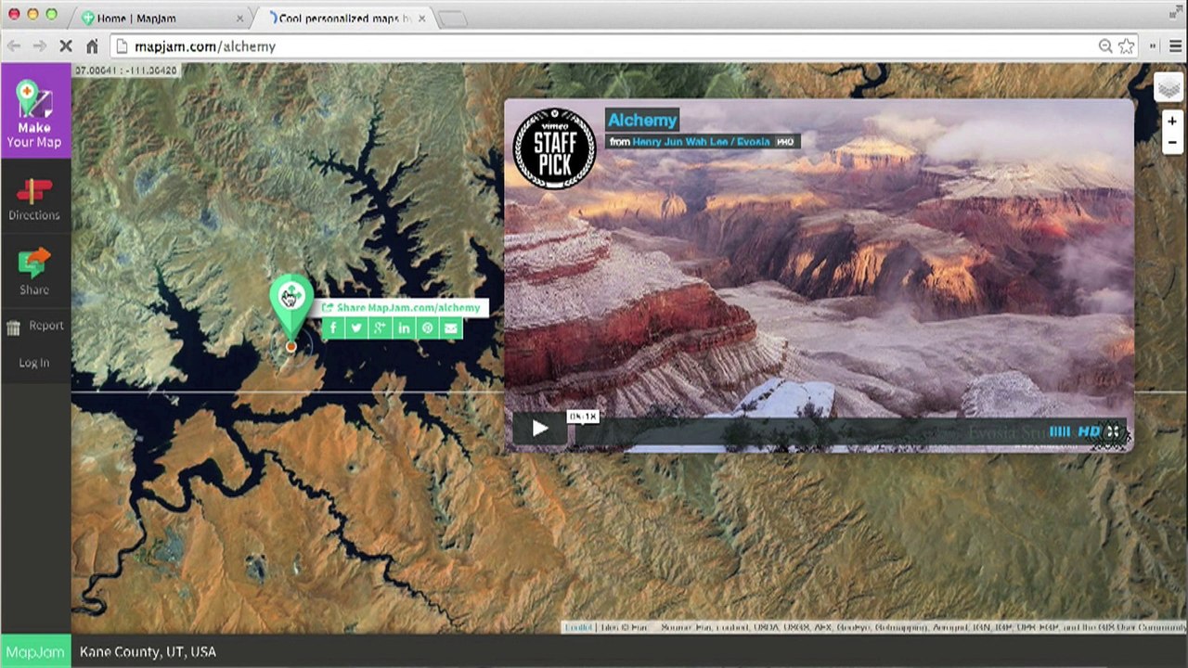
Task: Play the Alchemy video
Action: tap(539, 428)
